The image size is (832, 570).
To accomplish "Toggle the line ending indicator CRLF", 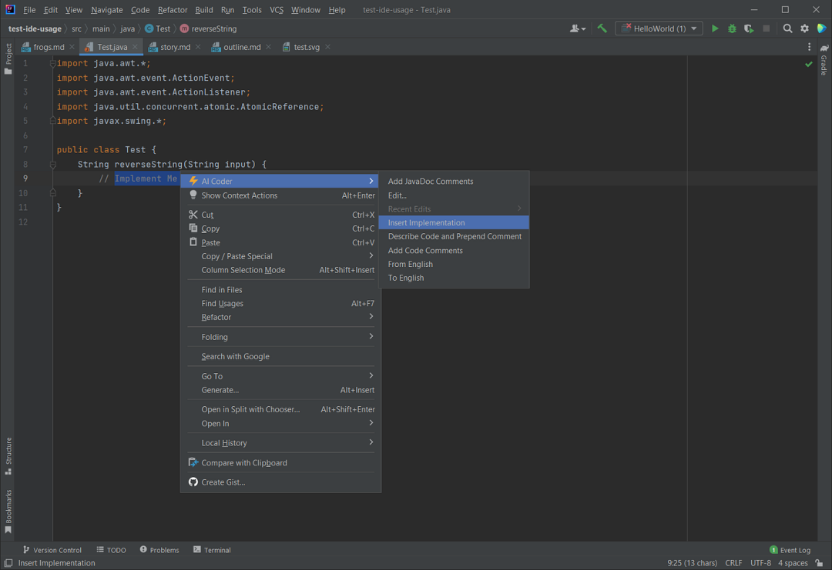I will pos(733,562).
